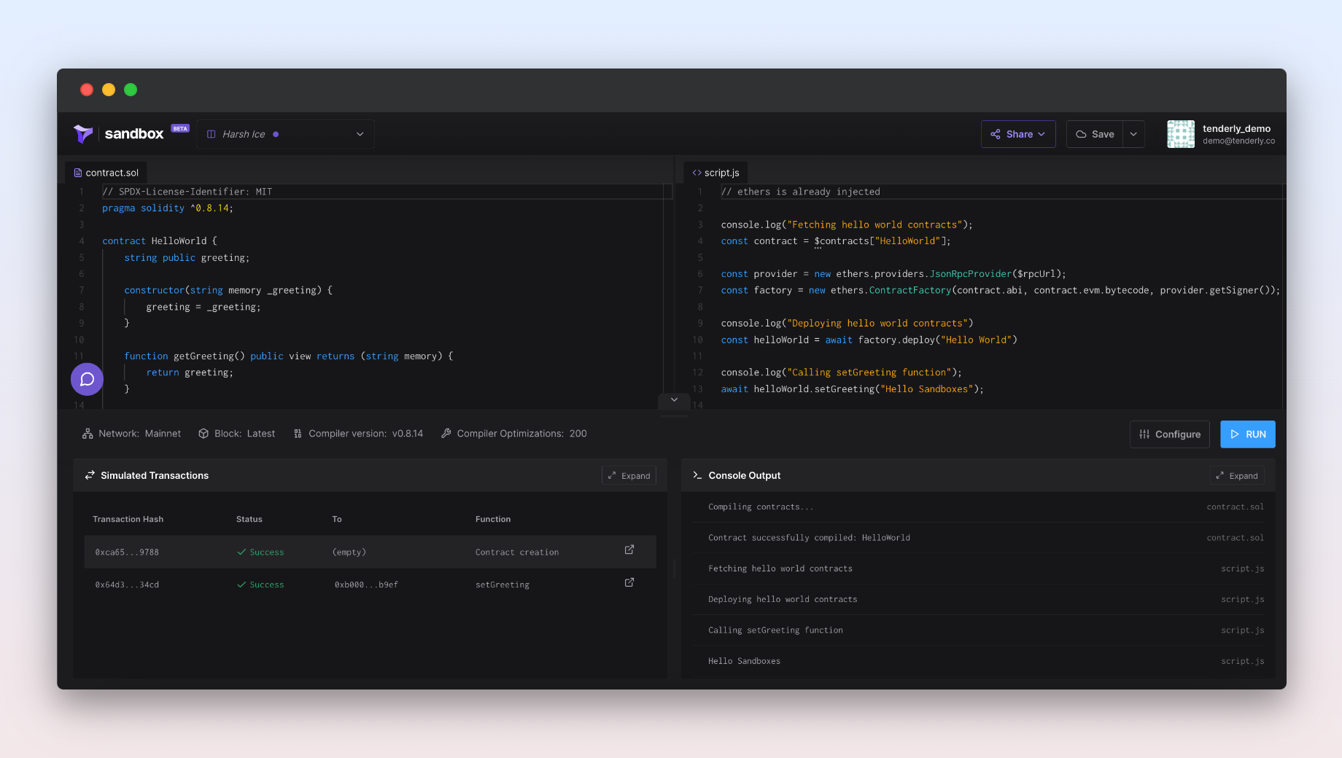Open external link for Contract creation transaction
1342x758 pixels.
click(629, 550)
